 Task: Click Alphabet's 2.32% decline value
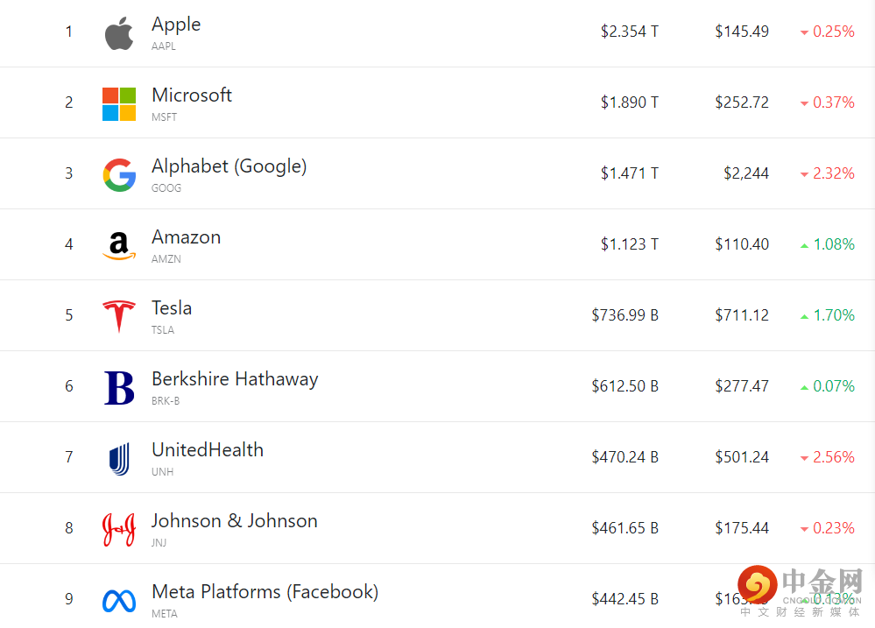point(833,173)
